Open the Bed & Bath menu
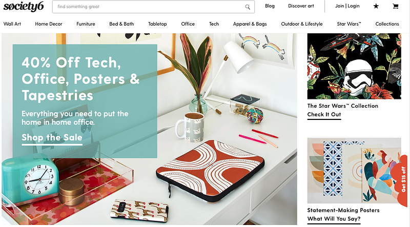 click(x=121, y=24)
